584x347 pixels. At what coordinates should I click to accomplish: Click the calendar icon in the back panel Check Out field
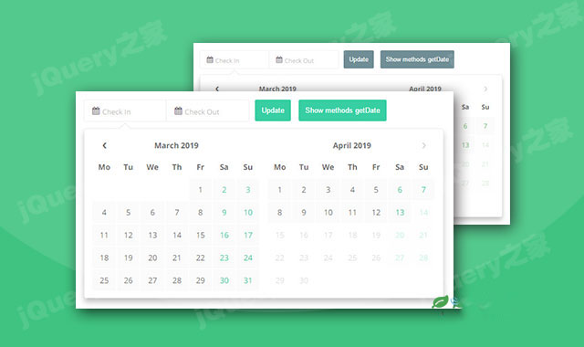pyautogui.click(x=279, y=59)
